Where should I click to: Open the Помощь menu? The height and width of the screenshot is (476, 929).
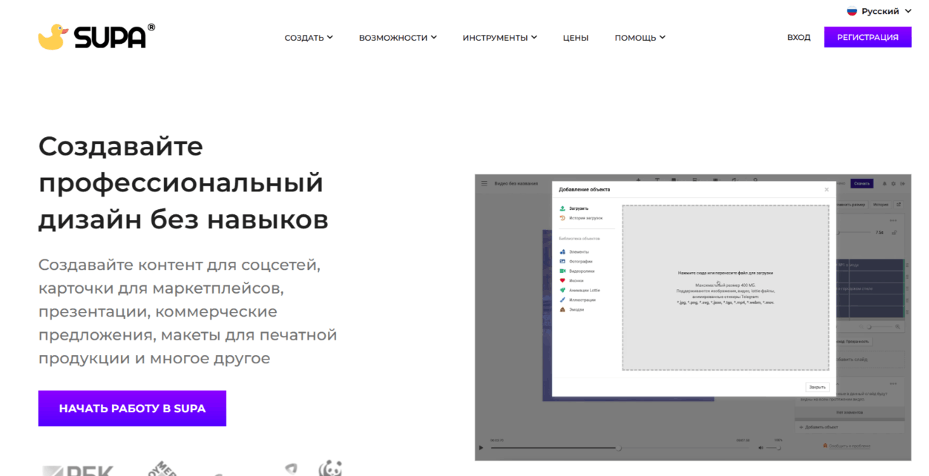(640, 37)
